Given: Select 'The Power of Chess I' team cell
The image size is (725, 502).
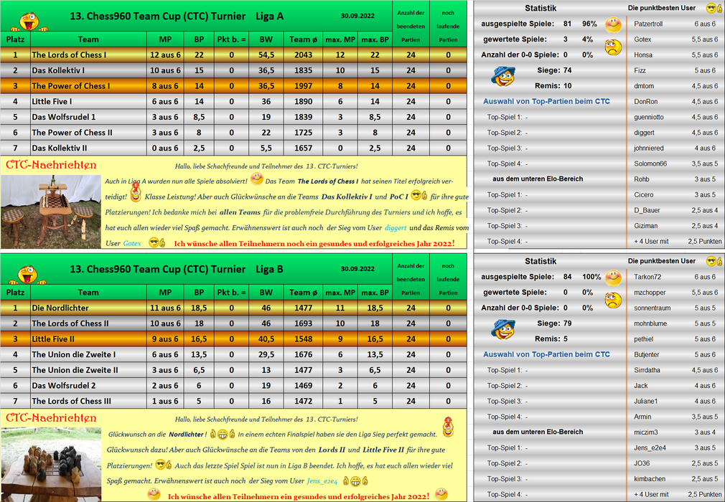Looking at the screenshot, I should point(88,86).
